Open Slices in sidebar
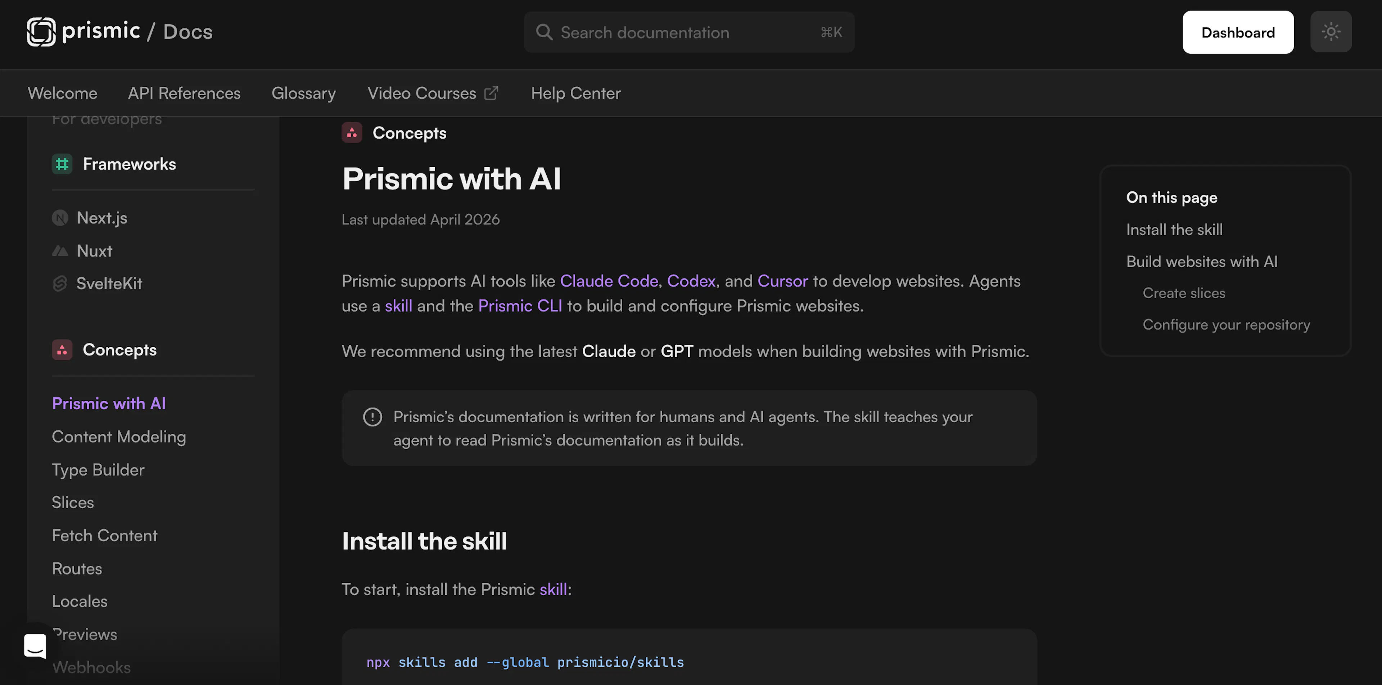Viewport: 1382px width, 685px height. tap(73, 503)
